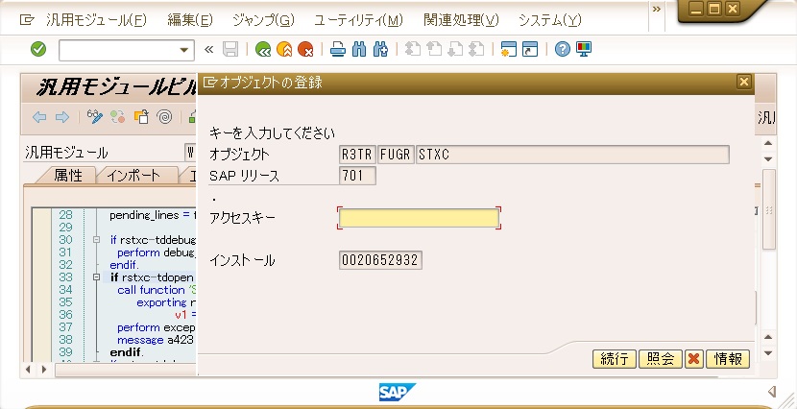Open the 汎用モジュール(F) menu
The height and width of the screenshot is (409, 797).
(96, 19)
